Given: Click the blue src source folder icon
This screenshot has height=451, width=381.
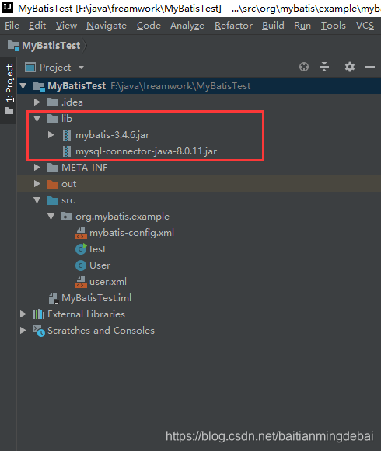Looking at the screenshot, I should (53, 200).
